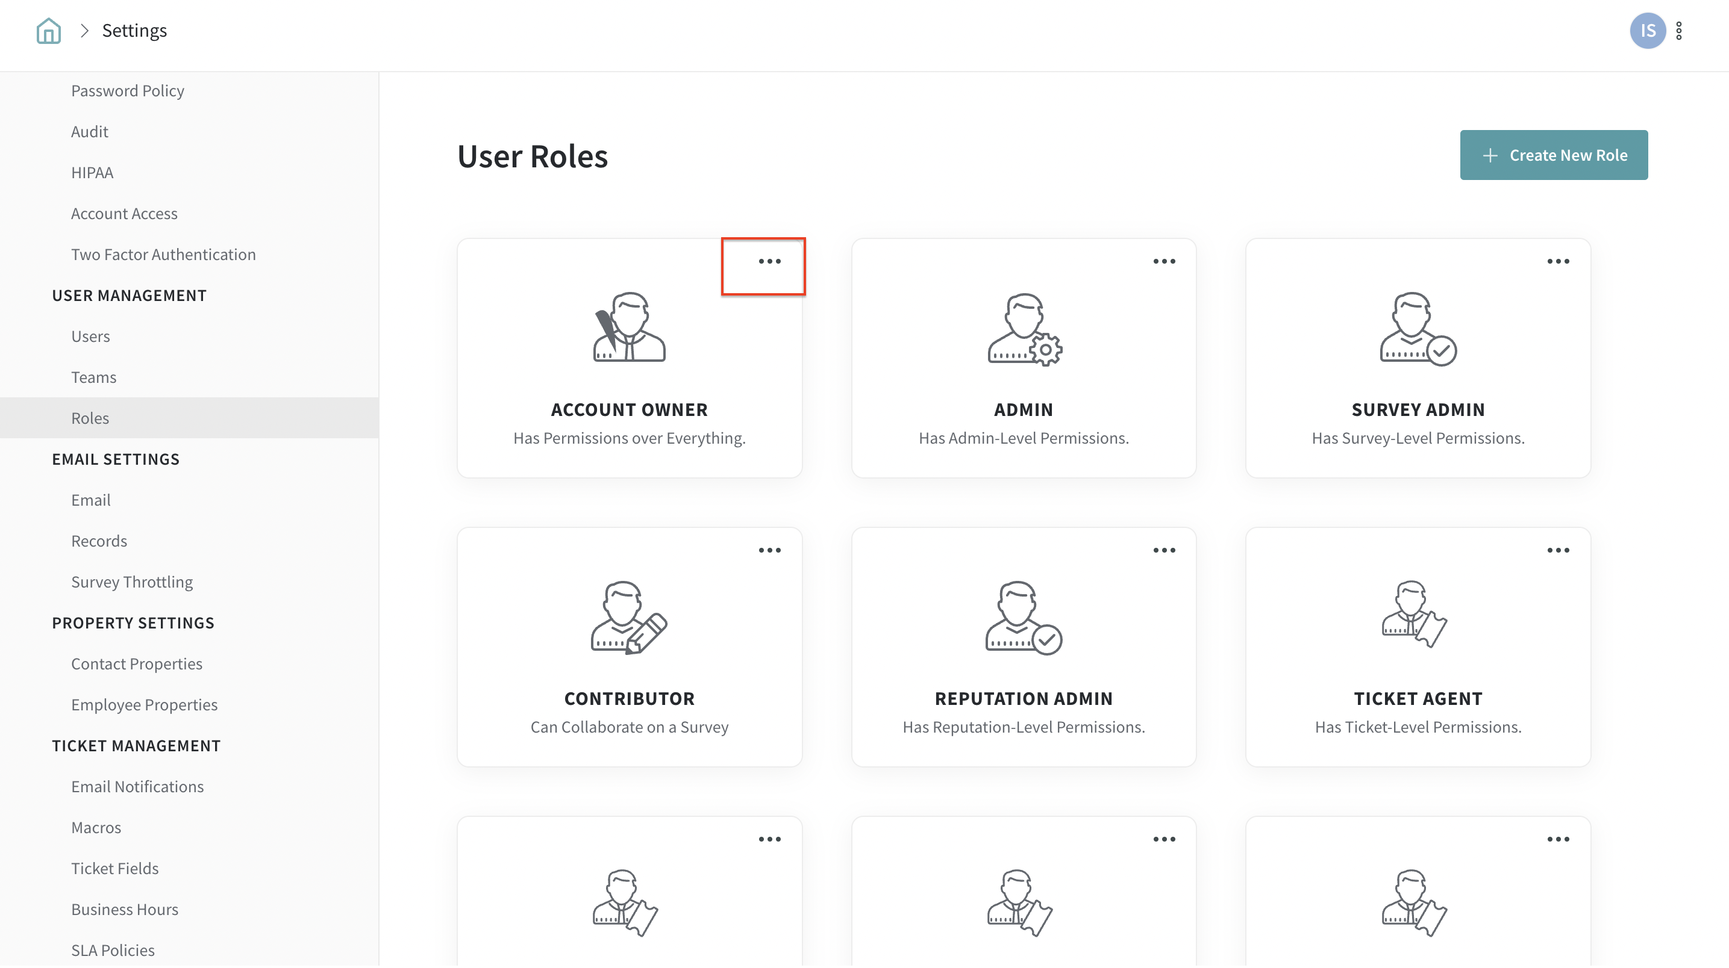Open Ticket Agent card three-dot menu
This screenshot has width=1729, height=968.
tap(1558, 551)
